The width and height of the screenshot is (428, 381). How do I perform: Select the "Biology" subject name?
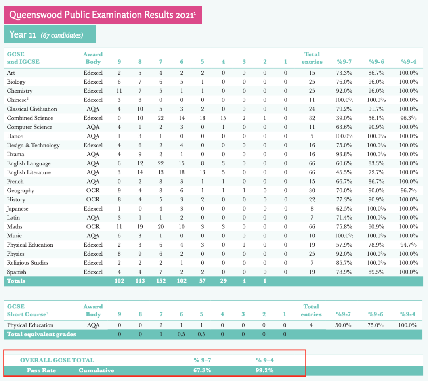pyautogui.click(x=16, y=82)
